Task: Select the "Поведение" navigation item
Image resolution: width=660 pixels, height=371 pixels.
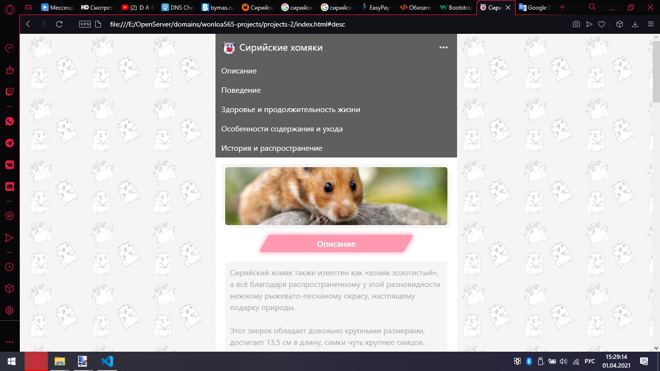Action: pos(241,90)
